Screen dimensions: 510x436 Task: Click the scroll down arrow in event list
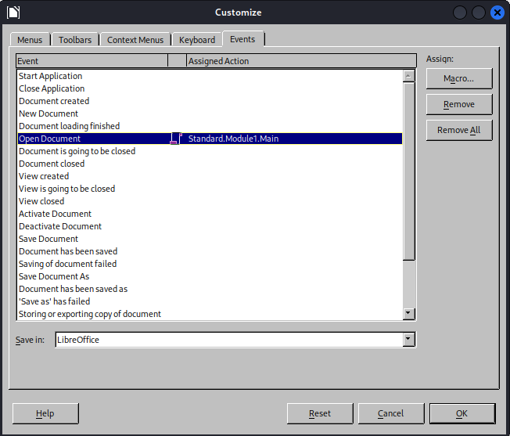coord(408,314)
